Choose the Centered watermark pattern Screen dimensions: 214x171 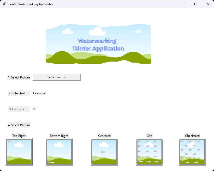coord(104,152)
